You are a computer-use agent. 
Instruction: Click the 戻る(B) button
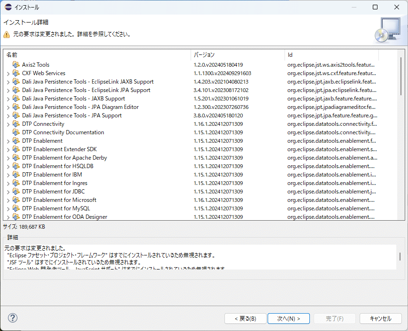coord(245,318)
